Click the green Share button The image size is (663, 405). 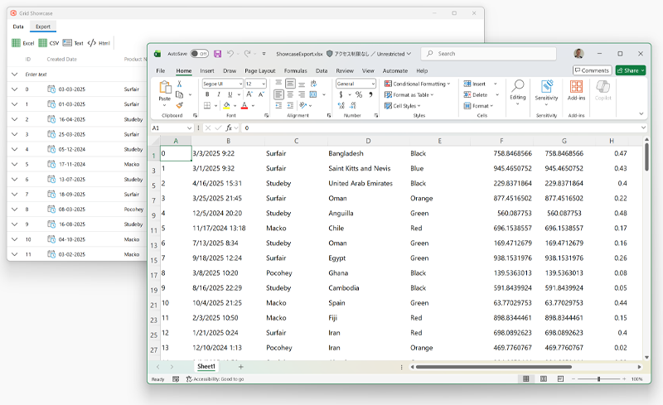point(631,70)
